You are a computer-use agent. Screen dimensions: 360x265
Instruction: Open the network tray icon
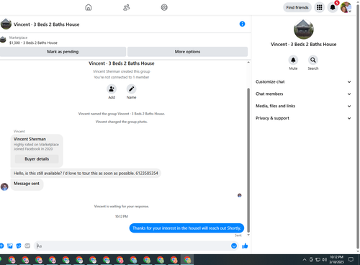click(x=318, y=259)
